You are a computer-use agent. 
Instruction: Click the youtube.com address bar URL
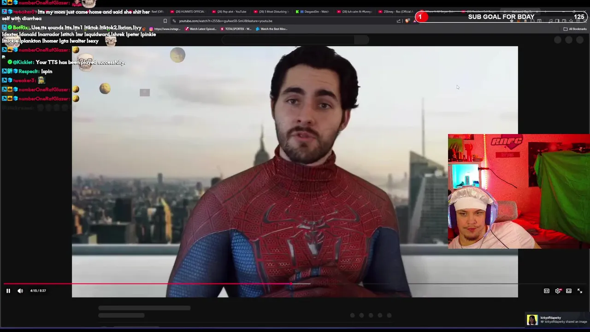click(x=225, y=21)
